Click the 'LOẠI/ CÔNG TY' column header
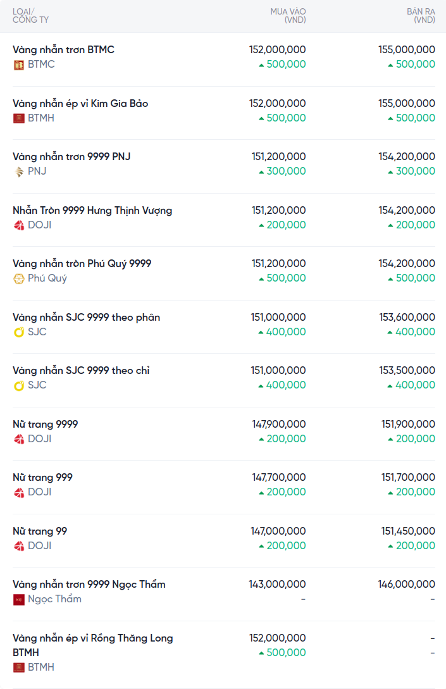 tap(30, 16)
